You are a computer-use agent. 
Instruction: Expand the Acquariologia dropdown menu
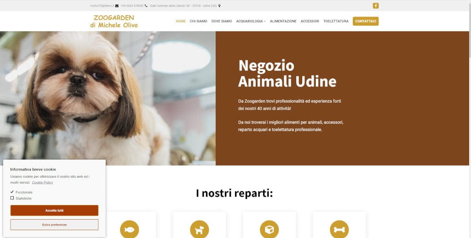click(251, 21)
